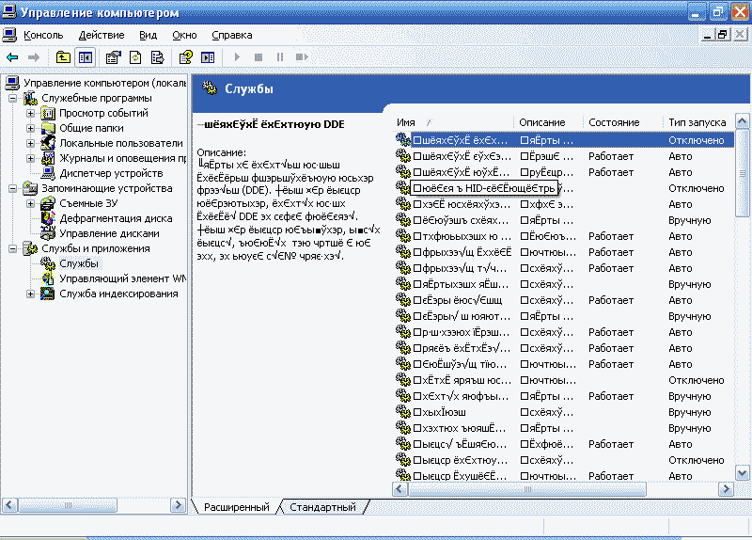The width and height of the screenshot is (752, 540).
Task: Open the Действие menu
Action: [x=102, y=35]
